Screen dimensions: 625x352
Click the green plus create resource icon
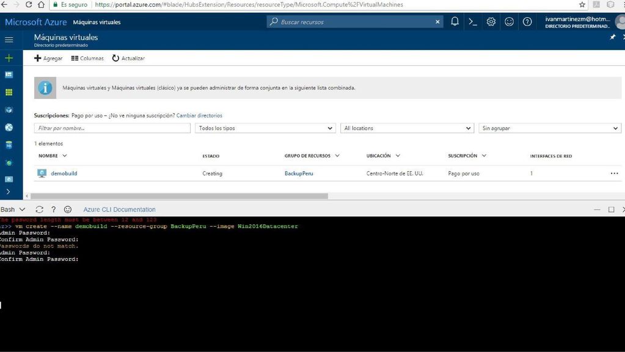[x=9, y=58]
